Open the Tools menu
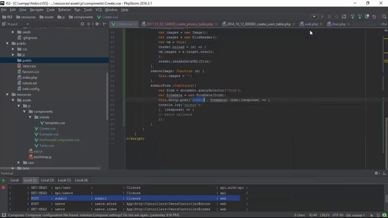388x218 pixels. pyautogui.click(x=88, y=10)
